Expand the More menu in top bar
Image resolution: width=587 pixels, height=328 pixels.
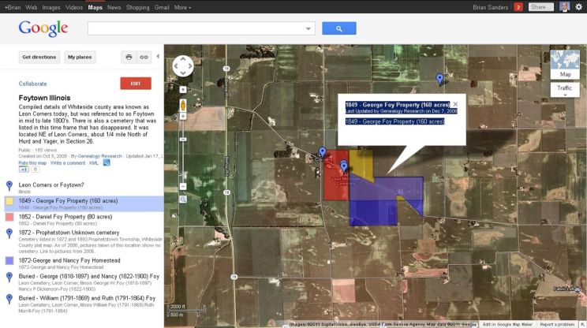pos(182,7)
